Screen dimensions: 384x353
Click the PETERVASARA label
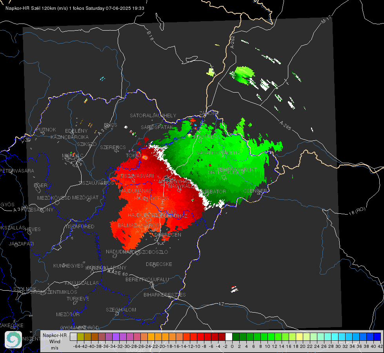point(17,171)
